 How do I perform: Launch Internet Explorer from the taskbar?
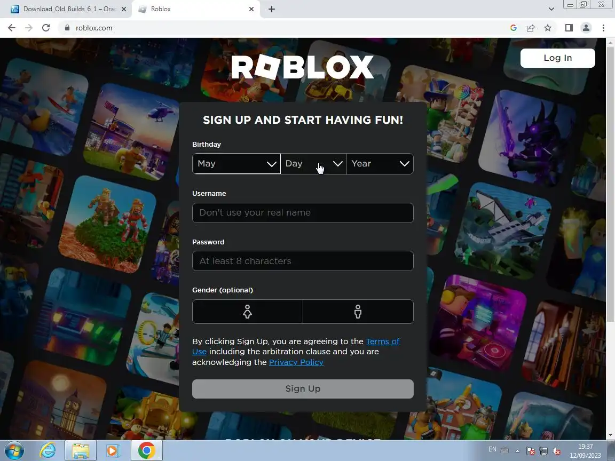tap(48, 450)
